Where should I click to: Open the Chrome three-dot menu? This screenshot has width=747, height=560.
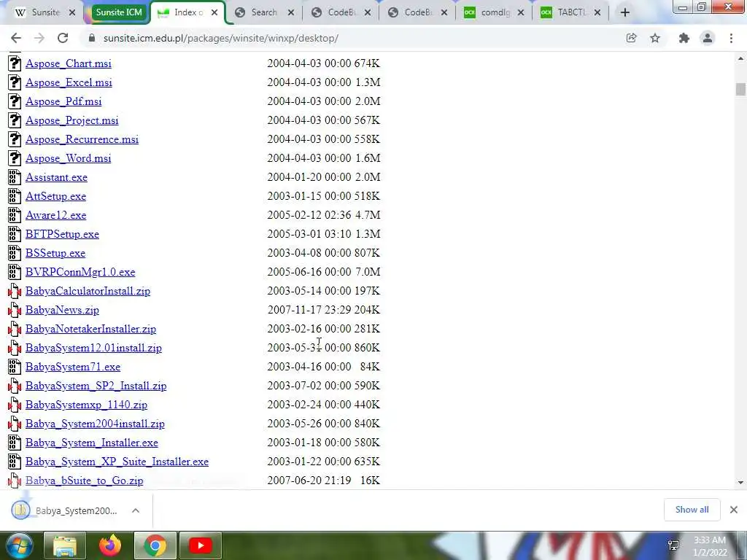[731, 38]
